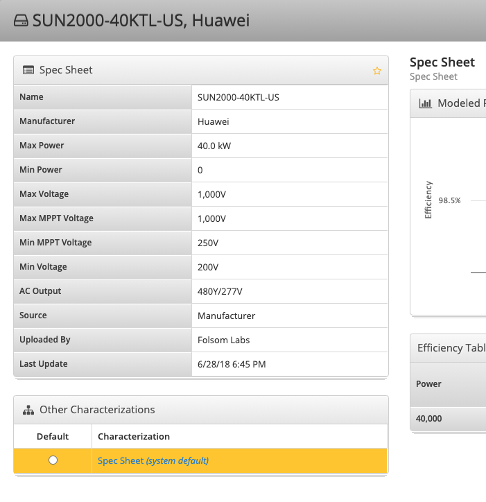Click the Min Voltage row label

[x=43, y=267]
